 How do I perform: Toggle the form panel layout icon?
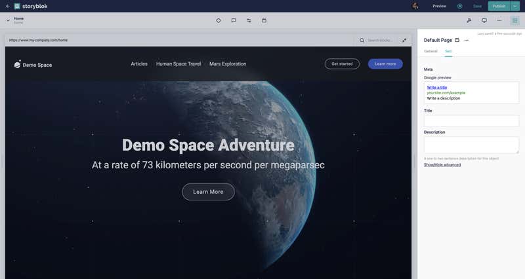(x=515, y=20)
